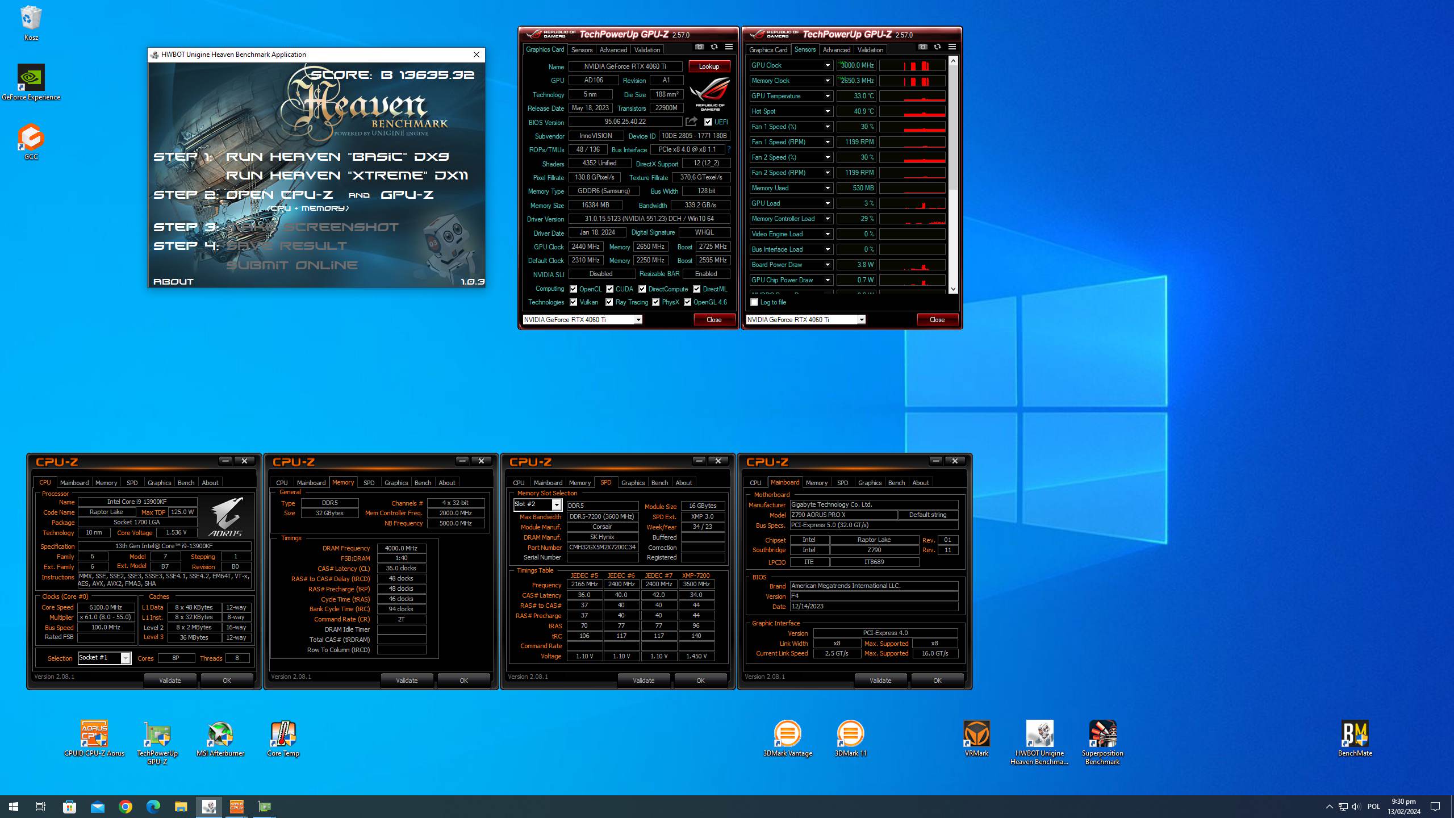Screen dimensions: 1454x818
Task: Open Superposition Benchmark desktop shortcut
Action: [1102, 742]
